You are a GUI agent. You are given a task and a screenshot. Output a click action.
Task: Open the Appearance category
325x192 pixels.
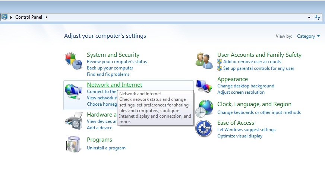point(233,79)
